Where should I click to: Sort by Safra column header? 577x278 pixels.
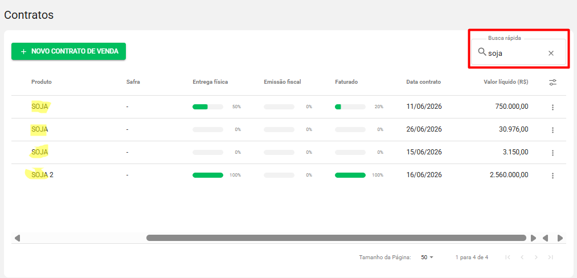point(133,81)
